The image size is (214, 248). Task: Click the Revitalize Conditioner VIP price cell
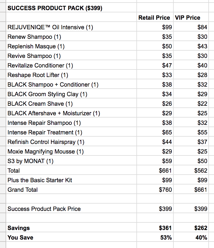pos(202,66)
